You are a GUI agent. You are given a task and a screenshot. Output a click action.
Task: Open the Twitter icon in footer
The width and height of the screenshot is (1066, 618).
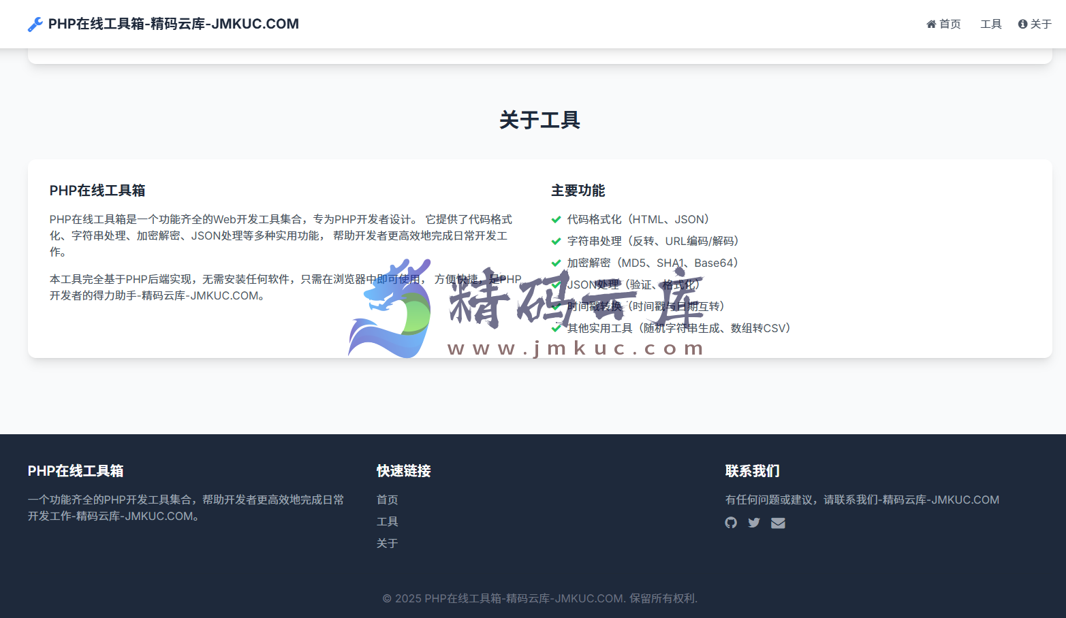click(x=754, y=523)
